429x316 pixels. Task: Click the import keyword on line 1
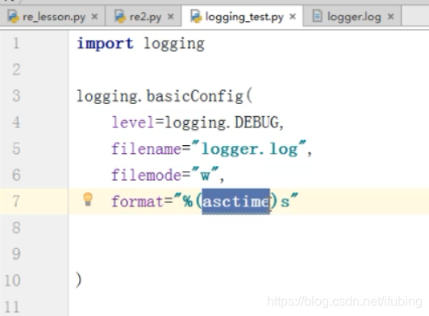click(x=105, y=44)
